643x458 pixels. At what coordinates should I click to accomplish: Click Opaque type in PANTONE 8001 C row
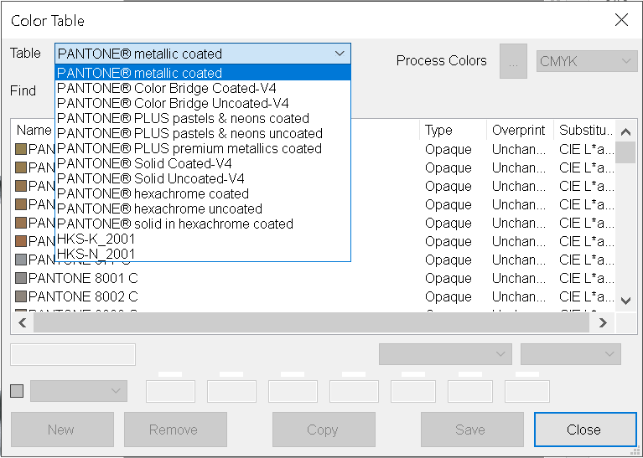[449, 279]
